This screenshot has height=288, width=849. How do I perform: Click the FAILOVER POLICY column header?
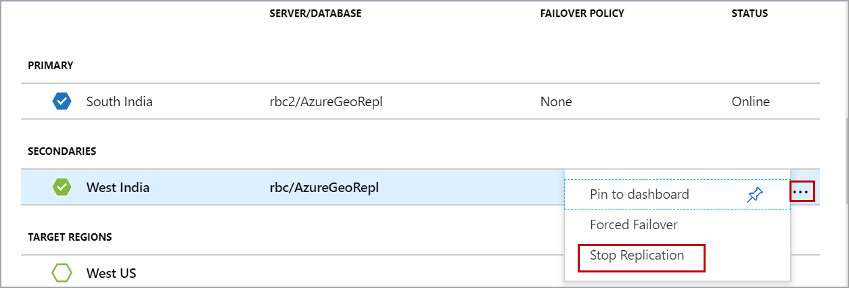[x=582, y=14]
